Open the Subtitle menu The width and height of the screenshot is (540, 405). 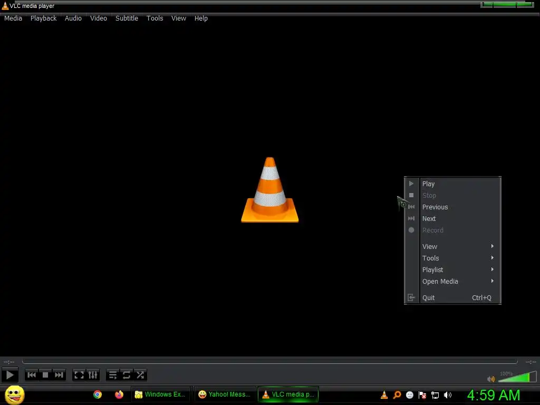point(127,18)
